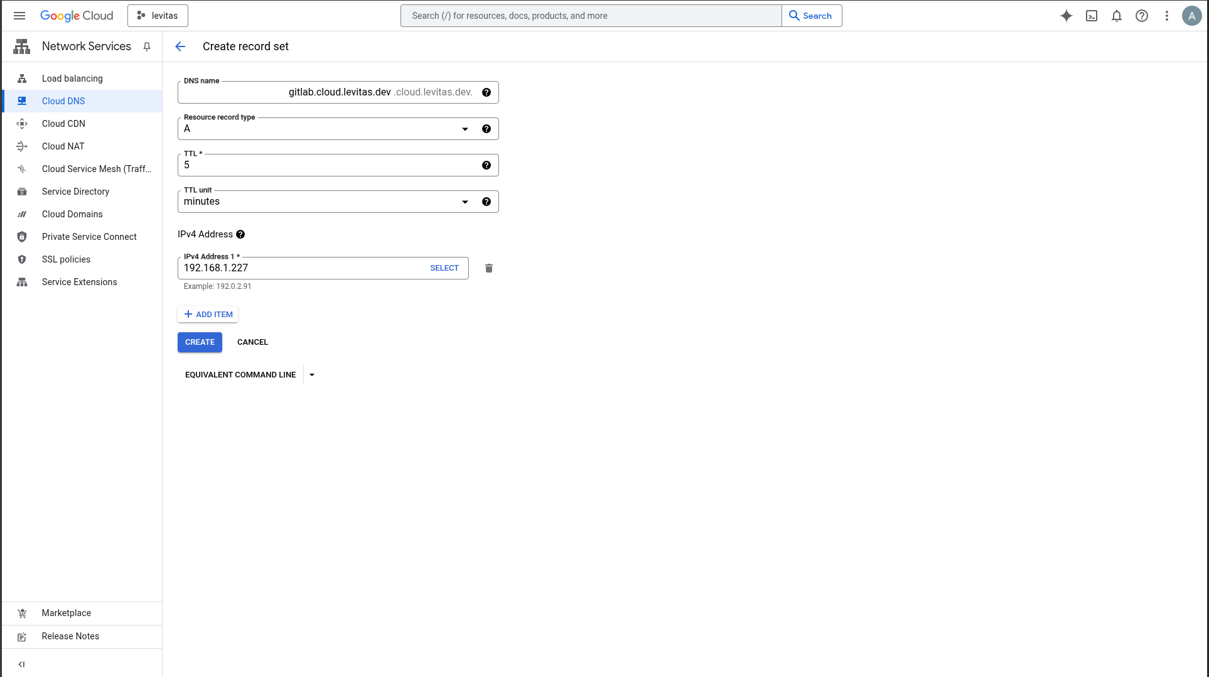Open the account avatar A
The width and height of the screenshot is (1209, 677).
point(1191,16)
